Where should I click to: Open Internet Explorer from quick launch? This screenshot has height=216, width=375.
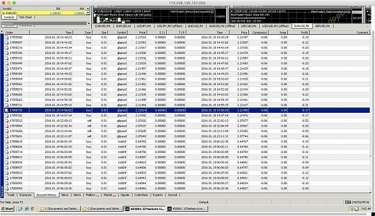tap(27, 209)
